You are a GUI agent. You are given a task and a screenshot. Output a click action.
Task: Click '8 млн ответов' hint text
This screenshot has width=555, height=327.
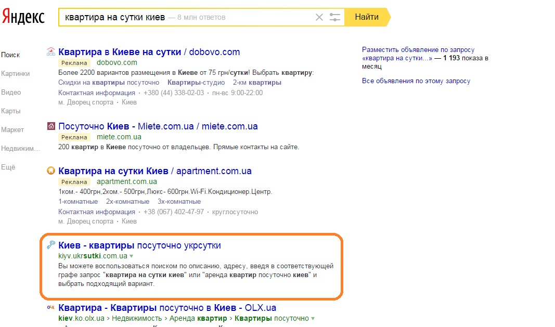(x=201, y=17)
